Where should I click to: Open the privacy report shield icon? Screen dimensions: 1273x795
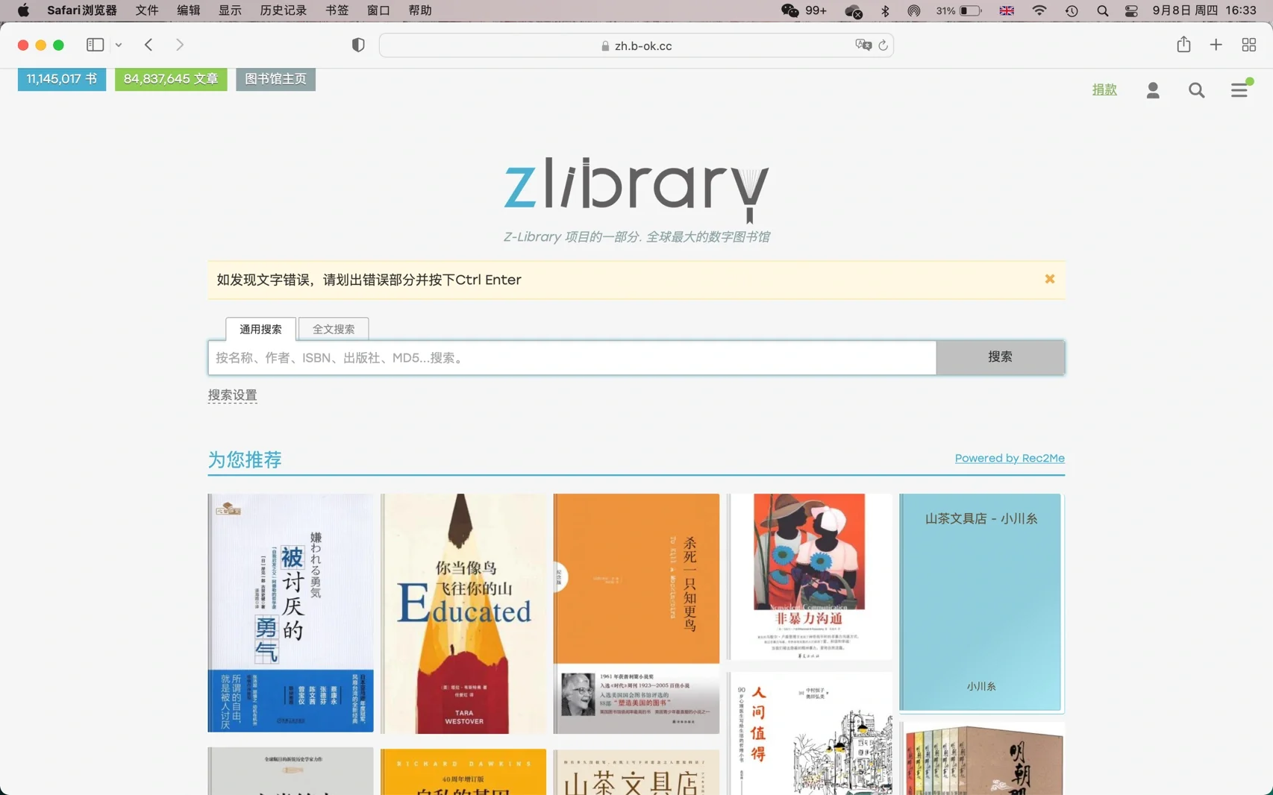pyautogui.click(x=358, y=45)
